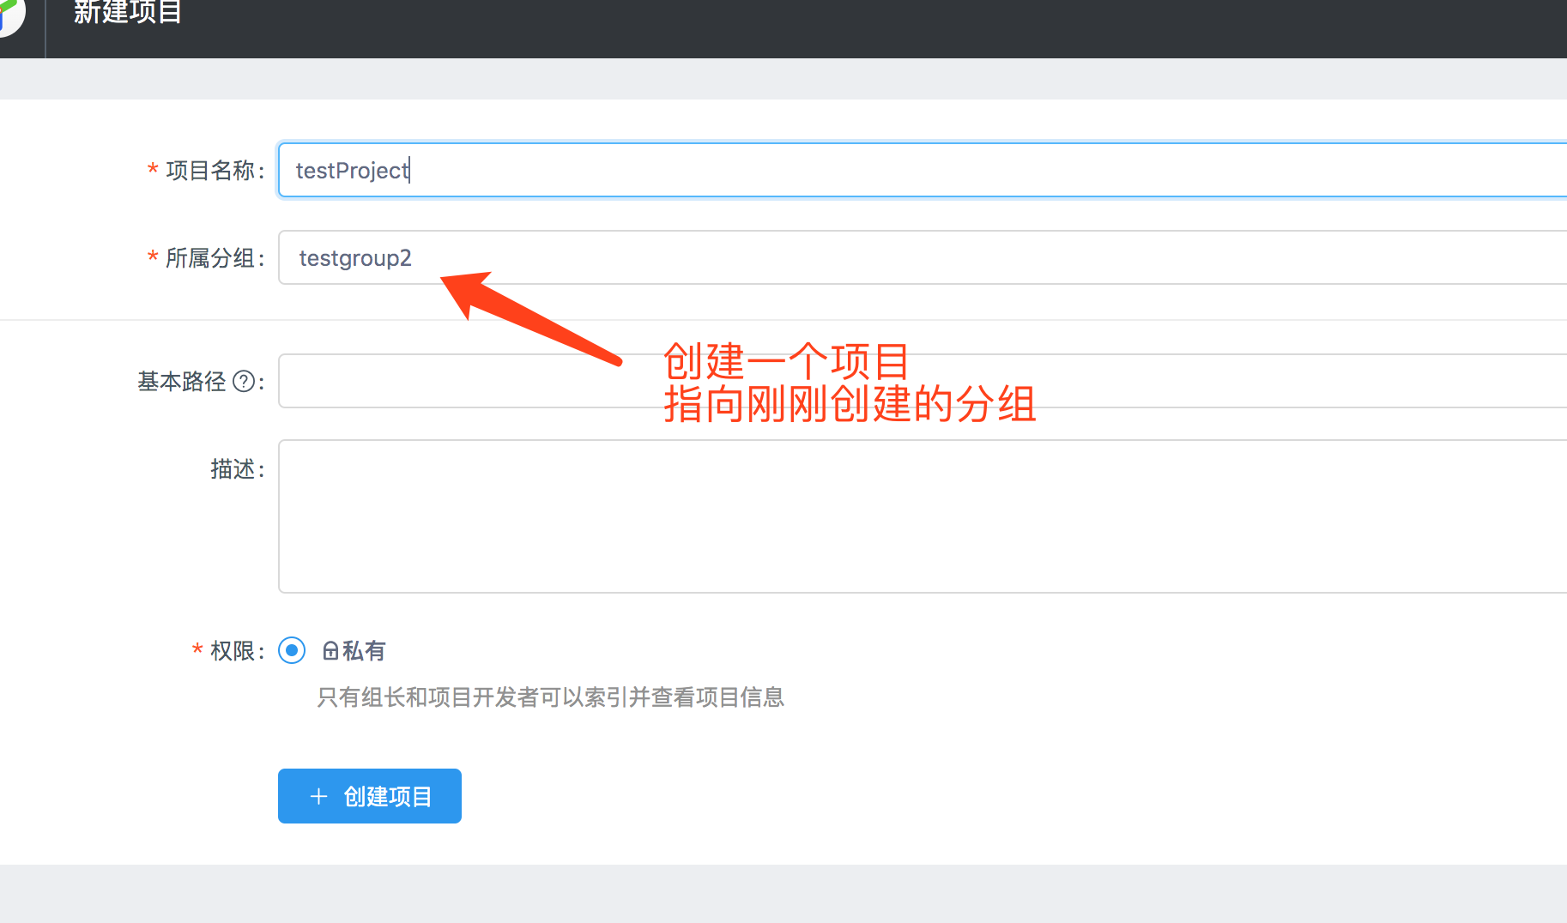Click the 权限 label
Viewport: 1567px width, 923px height.
point(233,651)
